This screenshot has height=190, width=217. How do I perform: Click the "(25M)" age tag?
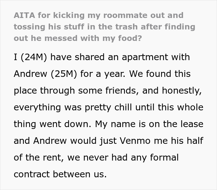(64, 74)
